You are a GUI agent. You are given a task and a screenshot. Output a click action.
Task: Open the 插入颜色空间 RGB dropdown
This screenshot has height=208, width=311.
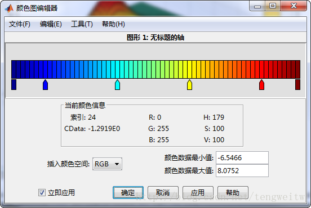coord(107,164)
